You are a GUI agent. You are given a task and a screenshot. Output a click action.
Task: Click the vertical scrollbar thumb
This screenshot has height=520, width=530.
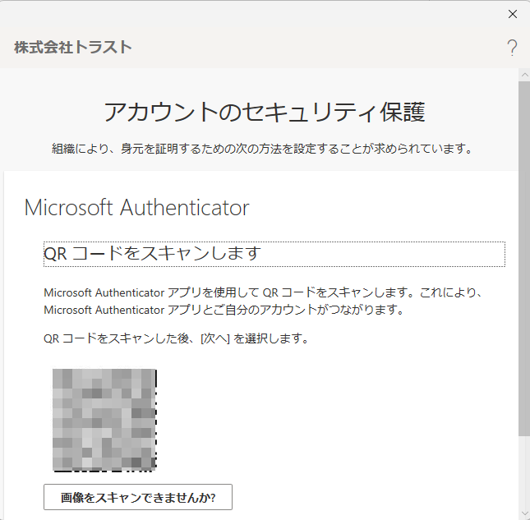coord(524,259)
